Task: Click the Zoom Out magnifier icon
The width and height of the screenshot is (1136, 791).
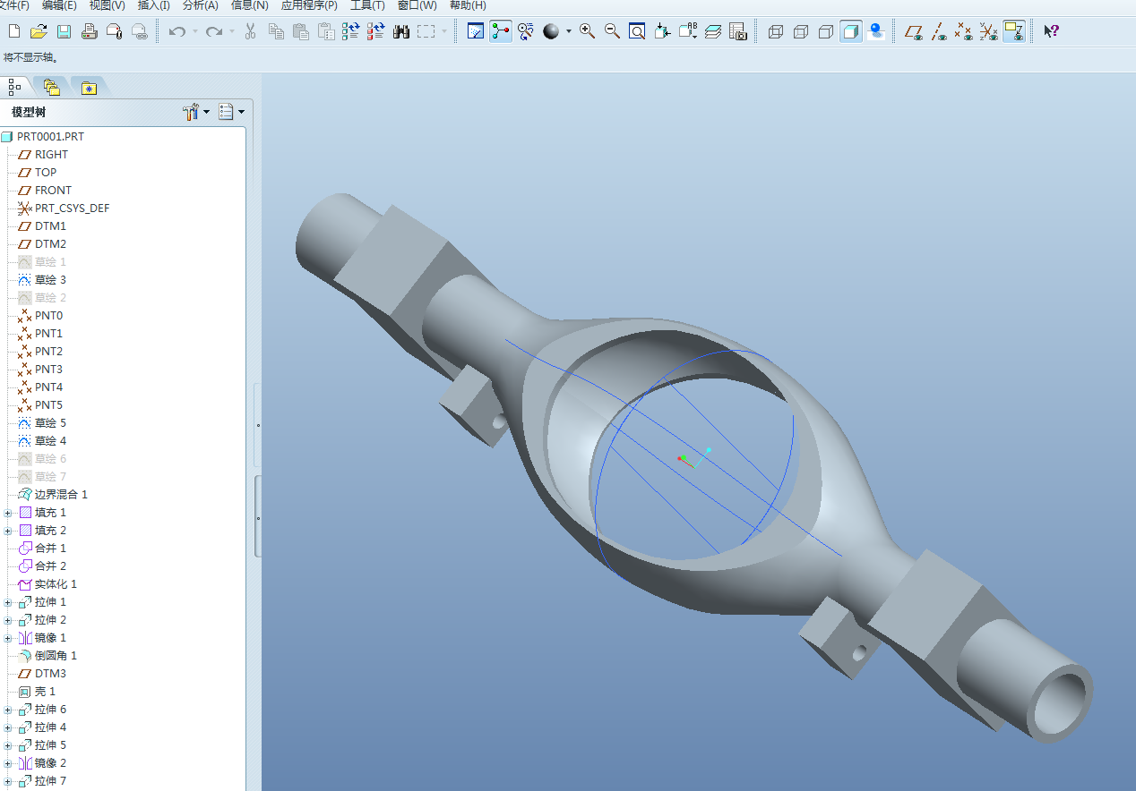Action: (x=613, y=32)
